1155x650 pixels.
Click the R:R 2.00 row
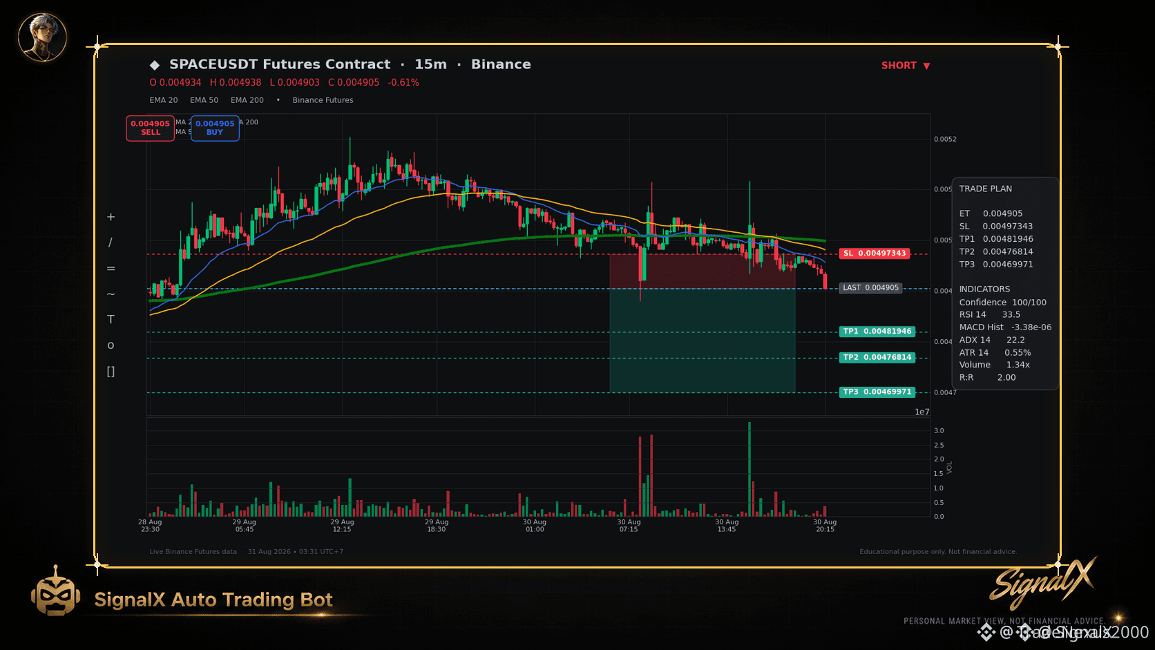[988, 378]
